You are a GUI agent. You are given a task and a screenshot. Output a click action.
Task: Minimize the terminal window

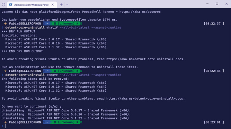tap(207, 4)
